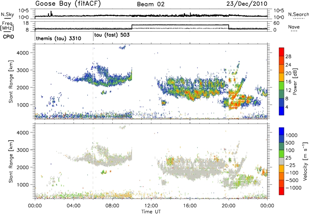Pick the red bottom segment of Velocity color bar
The height and width of the screenshot is (214, 309).
[282, 191]
